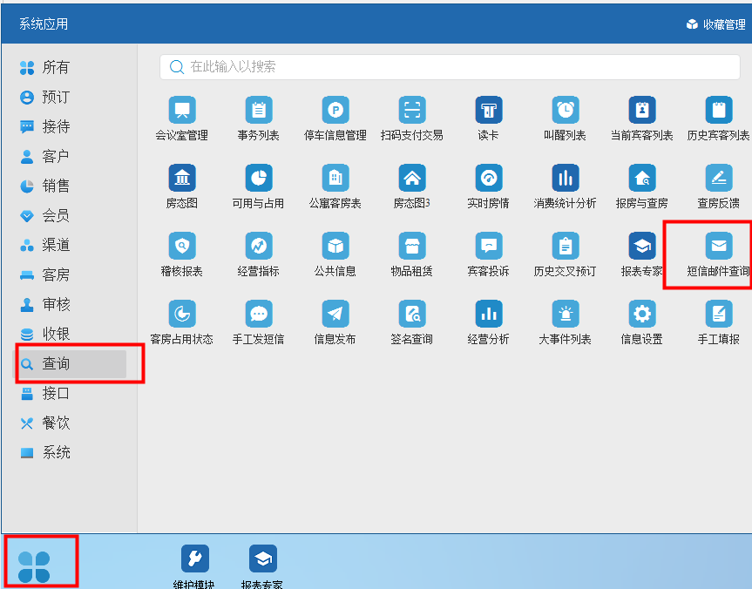Select the 查询 category
The height and width of the screenshot is (589, 752).
click(x=70, y=363)
